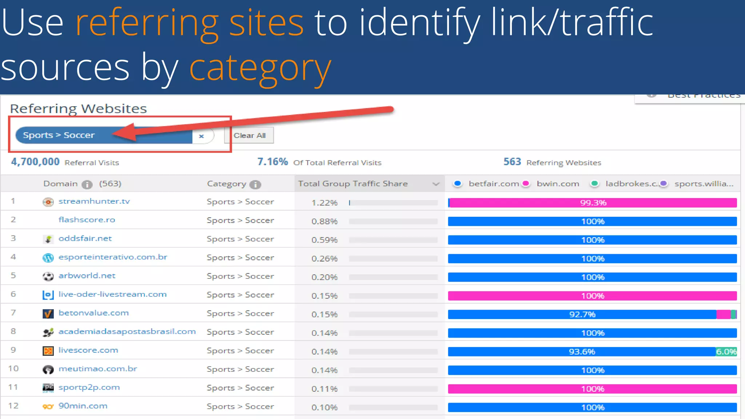The image size is (745, 419).
Task: Open flashscore.ro domain link
Action: (87, 220)
